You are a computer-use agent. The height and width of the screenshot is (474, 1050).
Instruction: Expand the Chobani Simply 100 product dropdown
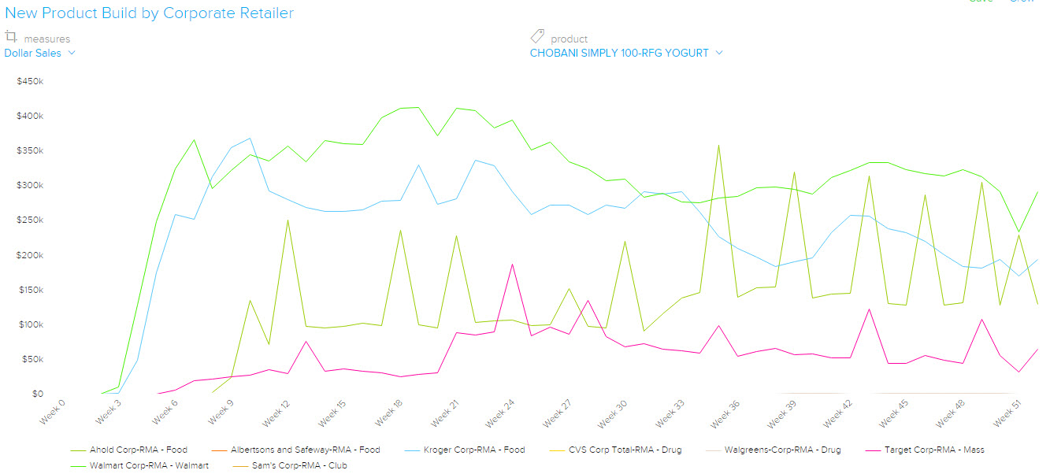pyautogui.click(x=626, y=53)
